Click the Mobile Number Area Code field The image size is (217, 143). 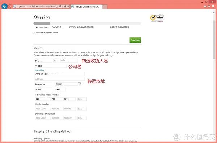coord(43,108)
